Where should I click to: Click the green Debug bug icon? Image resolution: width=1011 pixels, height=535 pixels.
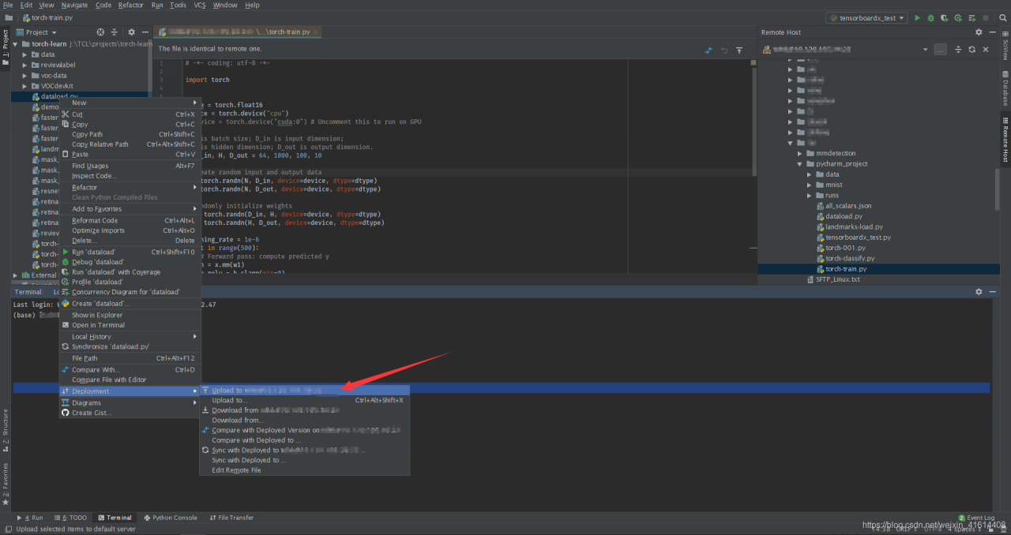tap(931, 17)
